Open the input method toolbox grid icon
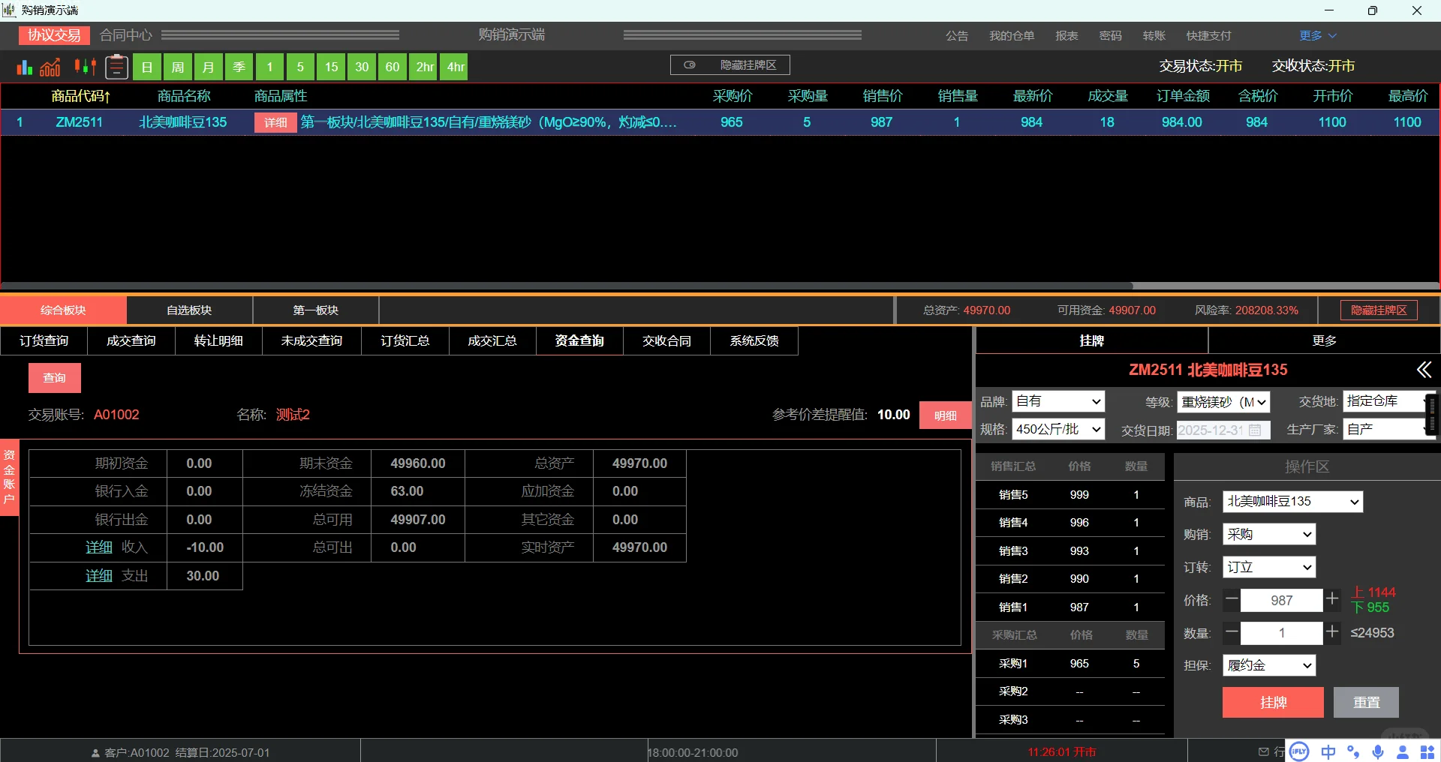The width and height of the screenshot is (1441, 762). pos(1427,752)
